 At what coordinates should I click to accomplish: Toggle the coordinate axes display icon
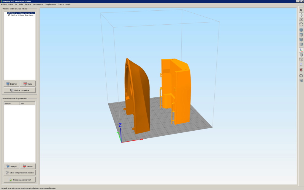coord(301,50)
